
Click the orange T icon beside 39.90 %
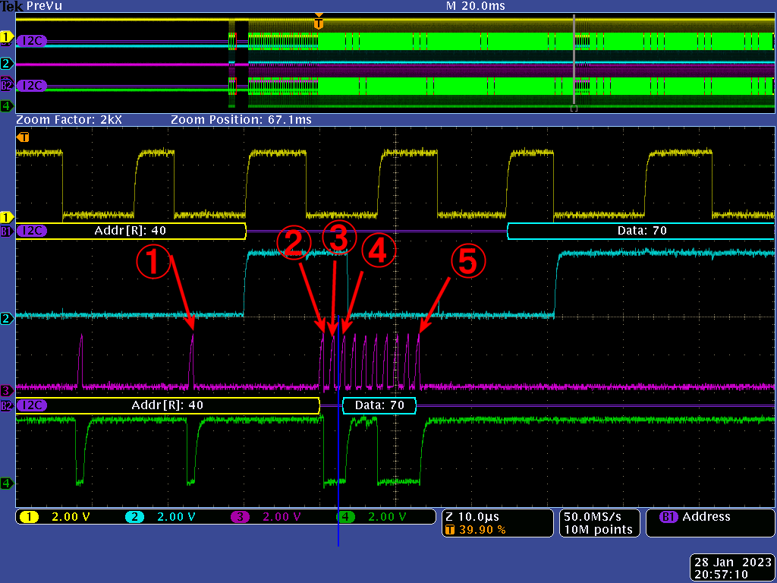point(450,530)
